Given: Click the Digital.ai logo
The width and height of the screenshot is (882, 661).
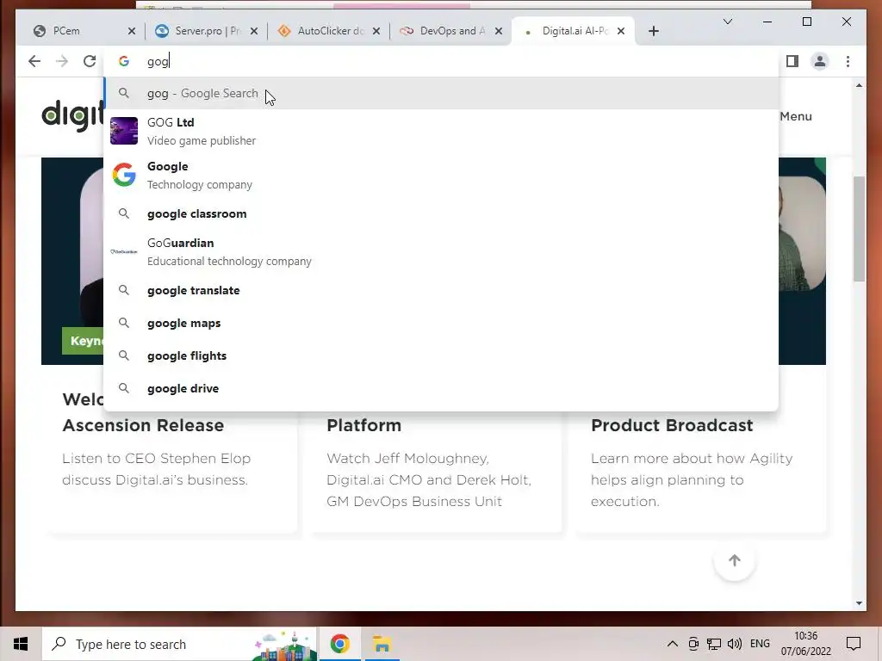Looking at the screenshot, I should (x=72, y=115).
